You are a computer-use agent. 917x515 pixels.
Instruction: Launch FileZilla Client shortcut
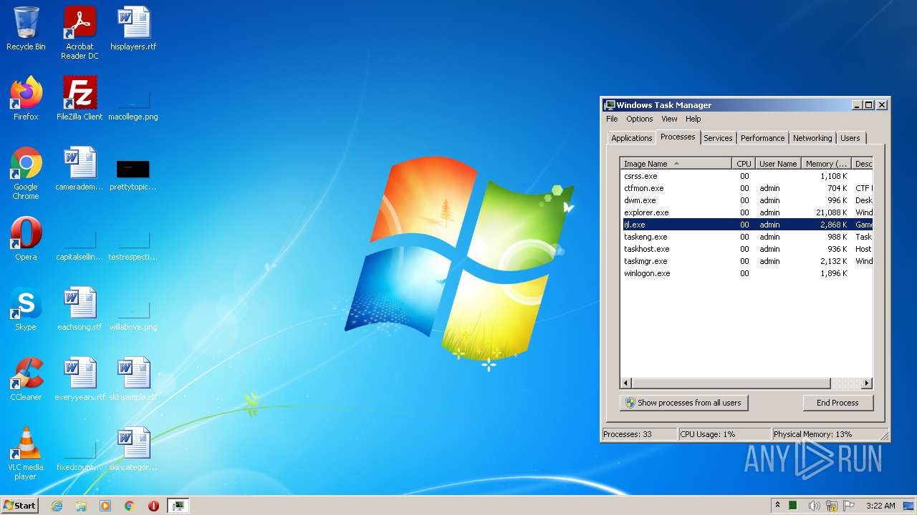pyautogui.click(x=80, y=99)
